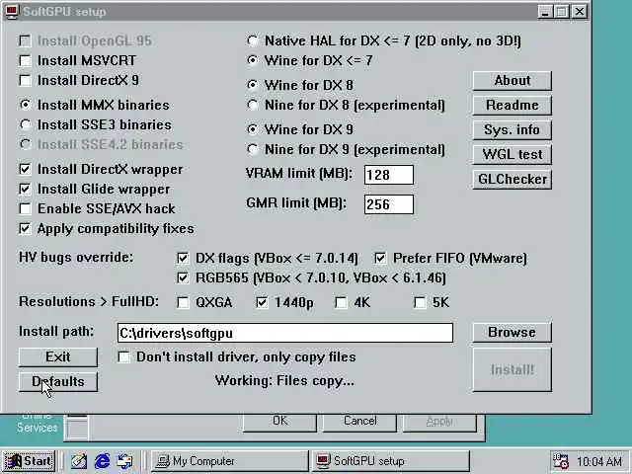Select Nine for DX 9 experimental
Image resolution: width=632 pixels, height=474 pixels.
point(253,149)
